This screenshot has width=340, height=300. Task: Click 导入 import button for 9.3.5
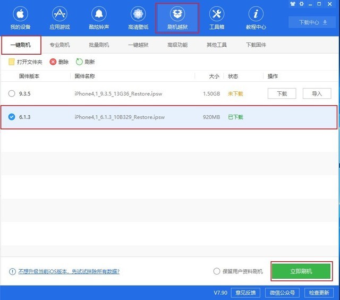click(317, 93)
